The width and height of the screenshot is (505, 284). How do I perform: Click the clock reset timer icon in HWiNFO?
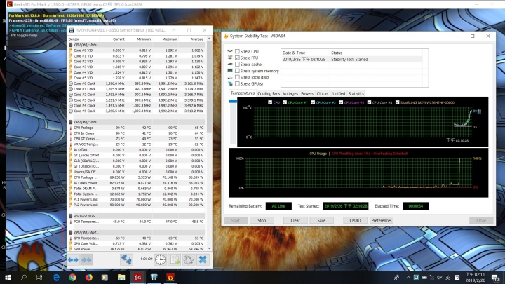(160, 259)
